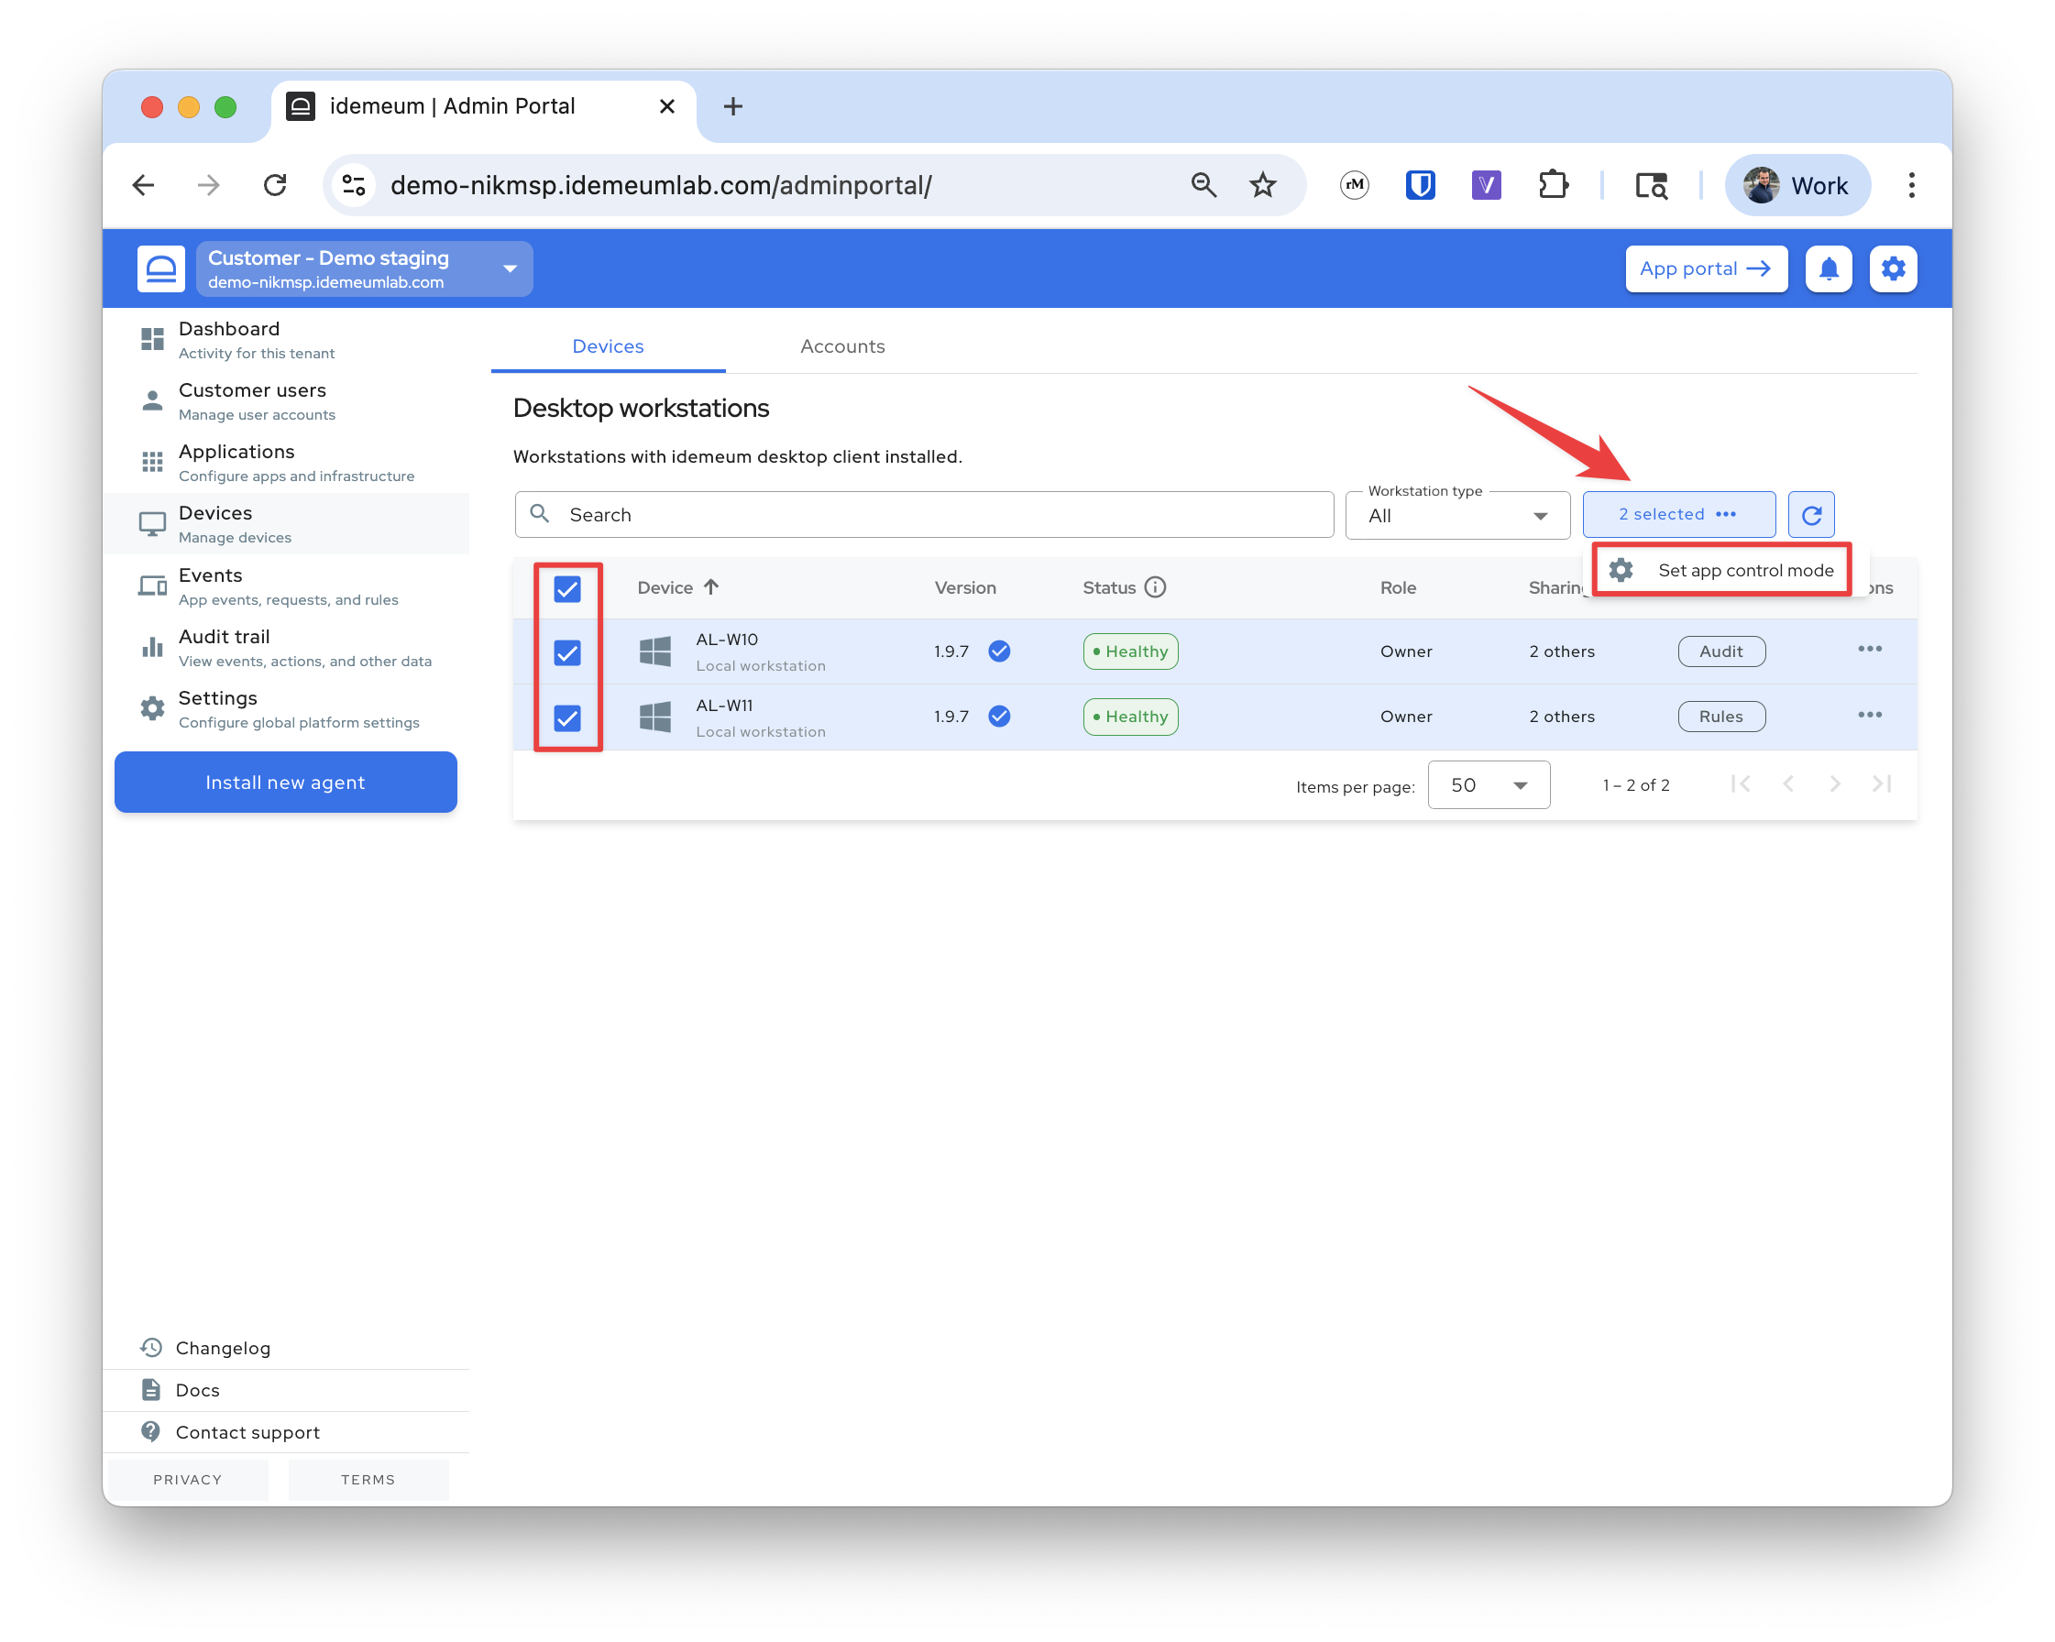Screen dimensions: 2055x1642
Task: Open the Bitwarden extension icon
Action: (x=1420, y=185)
